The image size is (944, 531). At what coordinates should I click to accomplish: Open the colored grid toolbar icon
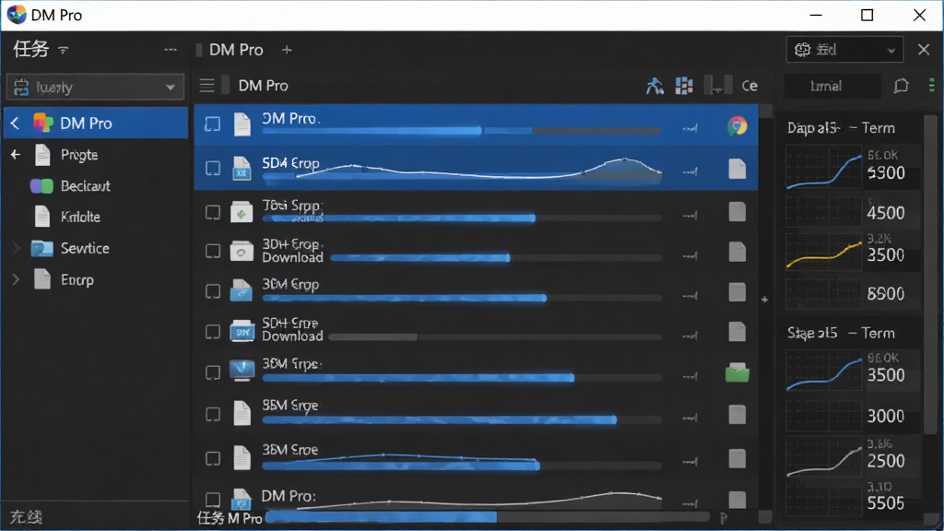pyautogui.click(x=684, y=86)
